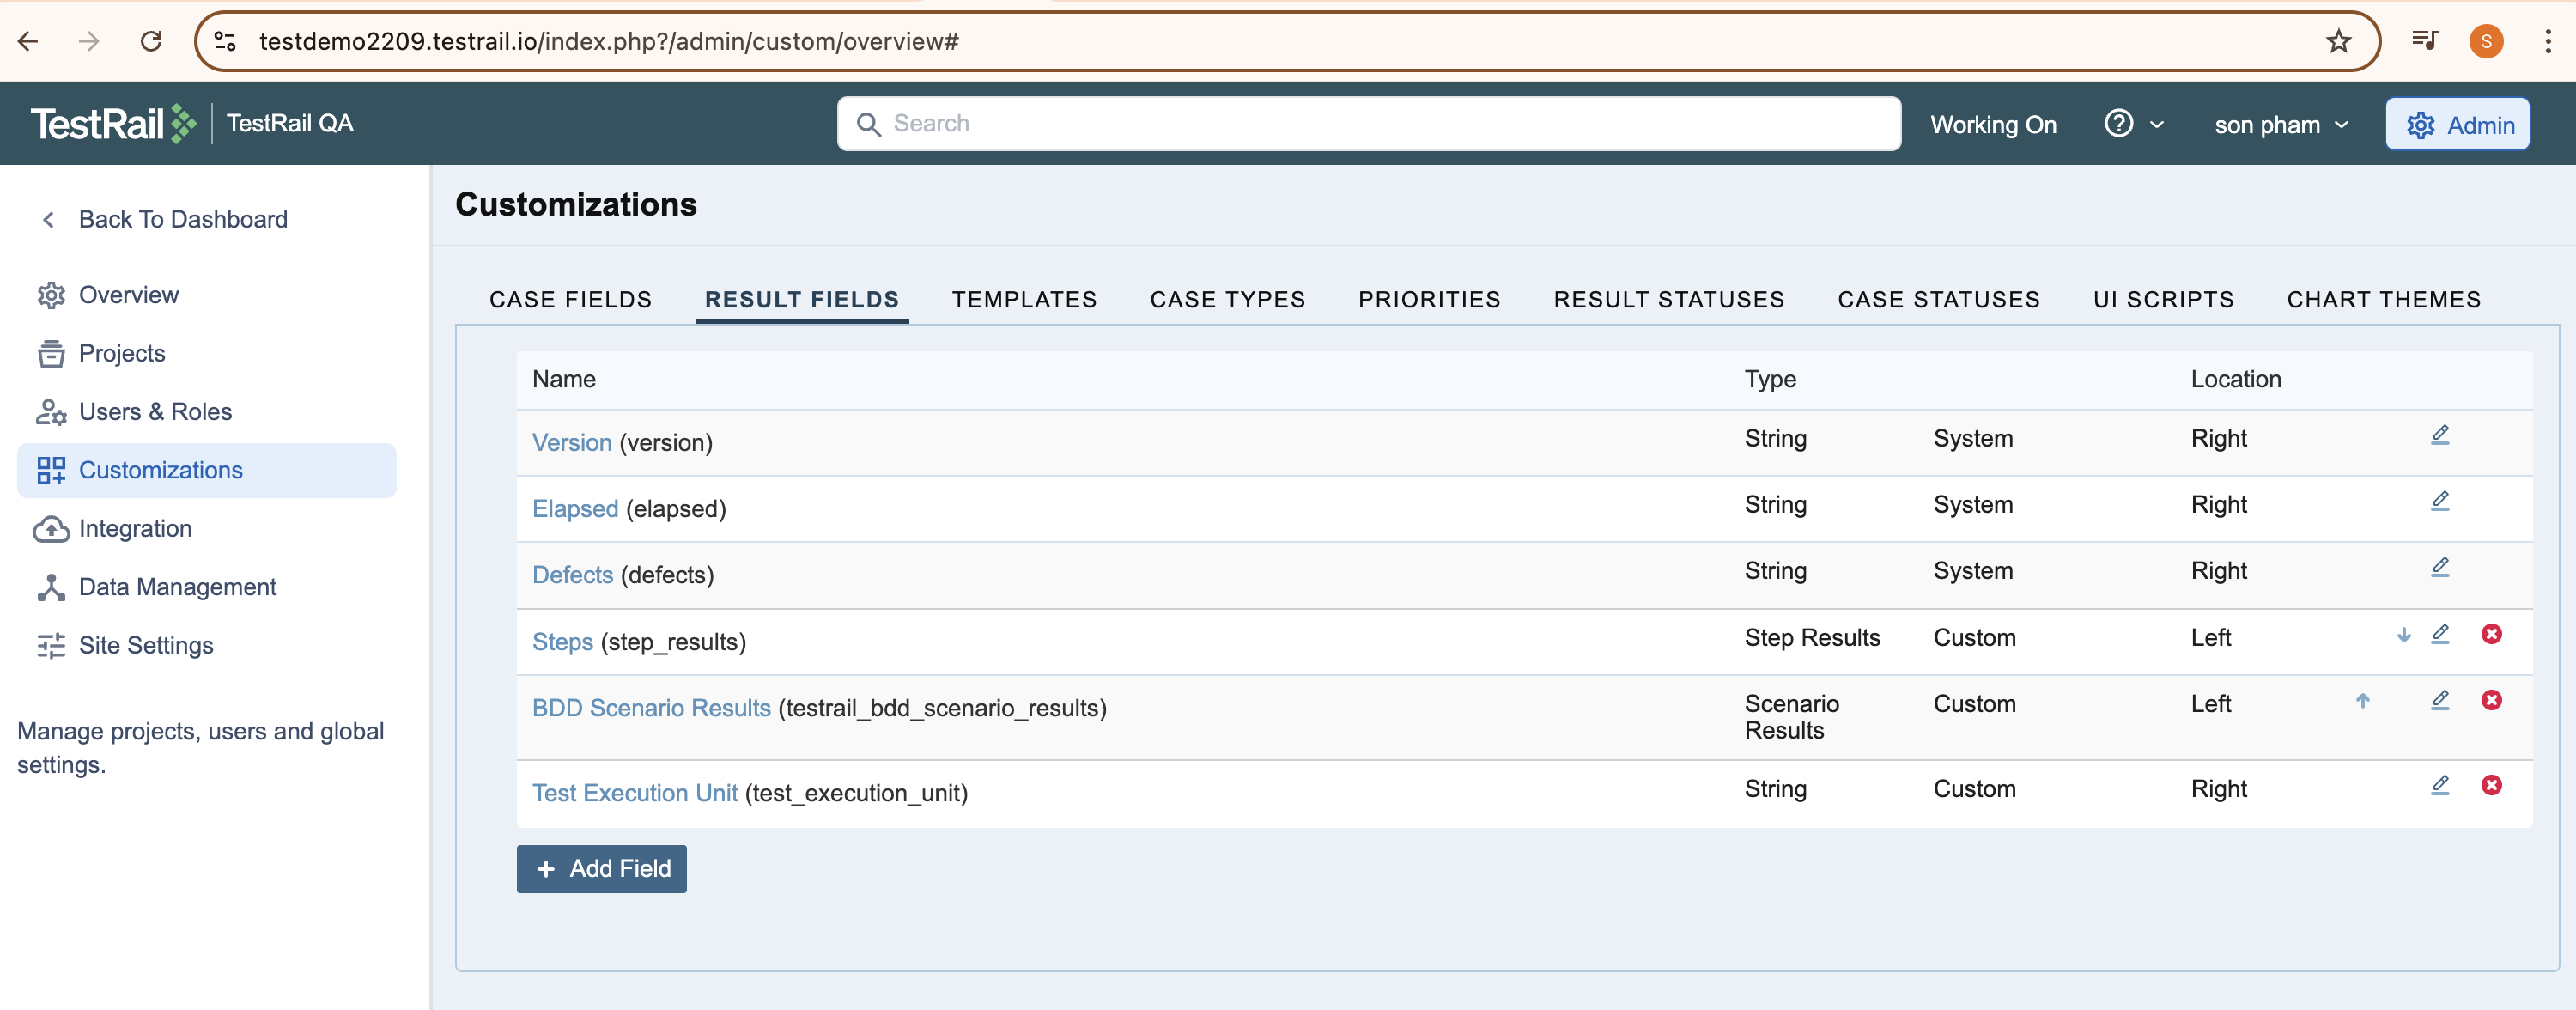Screen dimensions: 2576x1010
Task: Open the Priorities tab
Action: pos(1429,299)
